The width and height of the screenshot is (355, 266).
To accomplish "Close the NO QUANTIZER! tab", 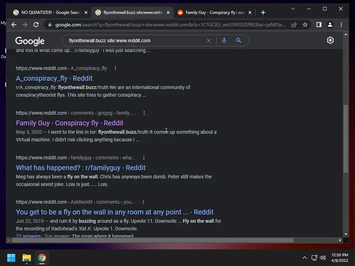I will tap(86, 12).
